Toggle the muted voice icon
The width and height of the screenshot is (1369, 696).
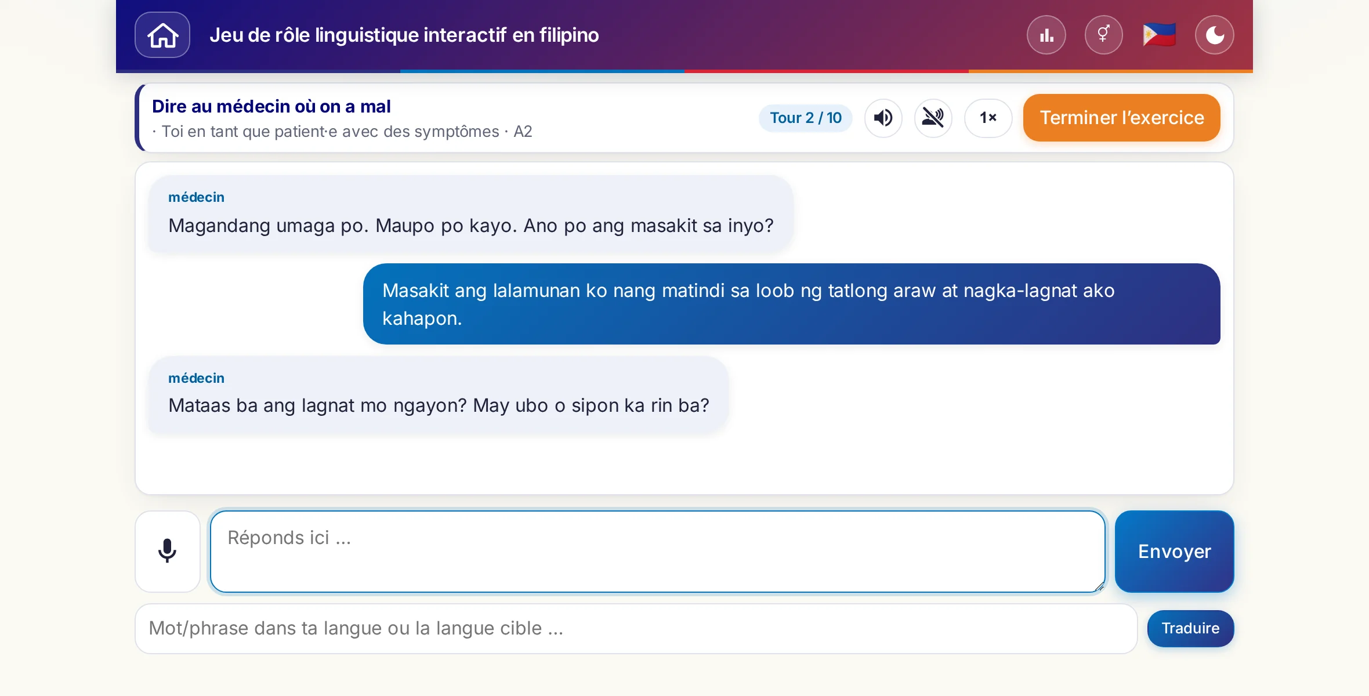coord(933,118)
